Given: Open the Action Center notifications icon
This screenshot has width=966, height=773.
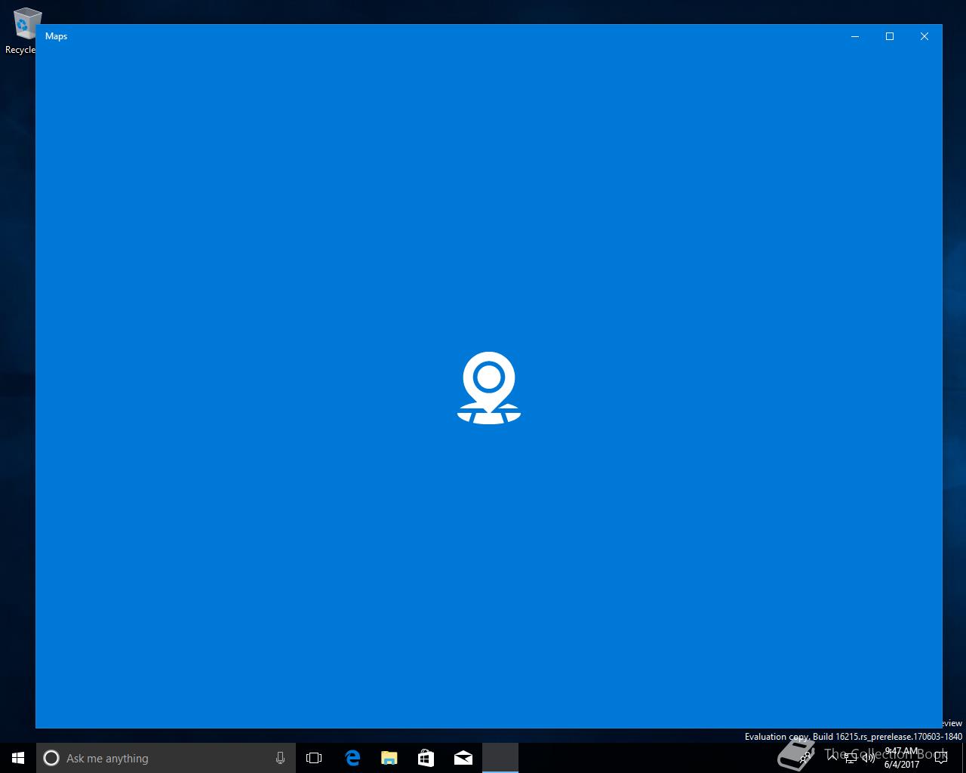Looking at the screenshot, I should click(940, 758).
